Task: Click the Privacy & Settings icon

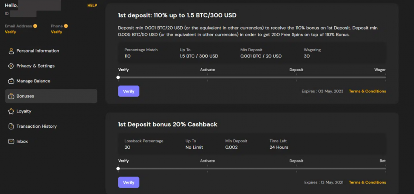Action: tap(11, 66)
